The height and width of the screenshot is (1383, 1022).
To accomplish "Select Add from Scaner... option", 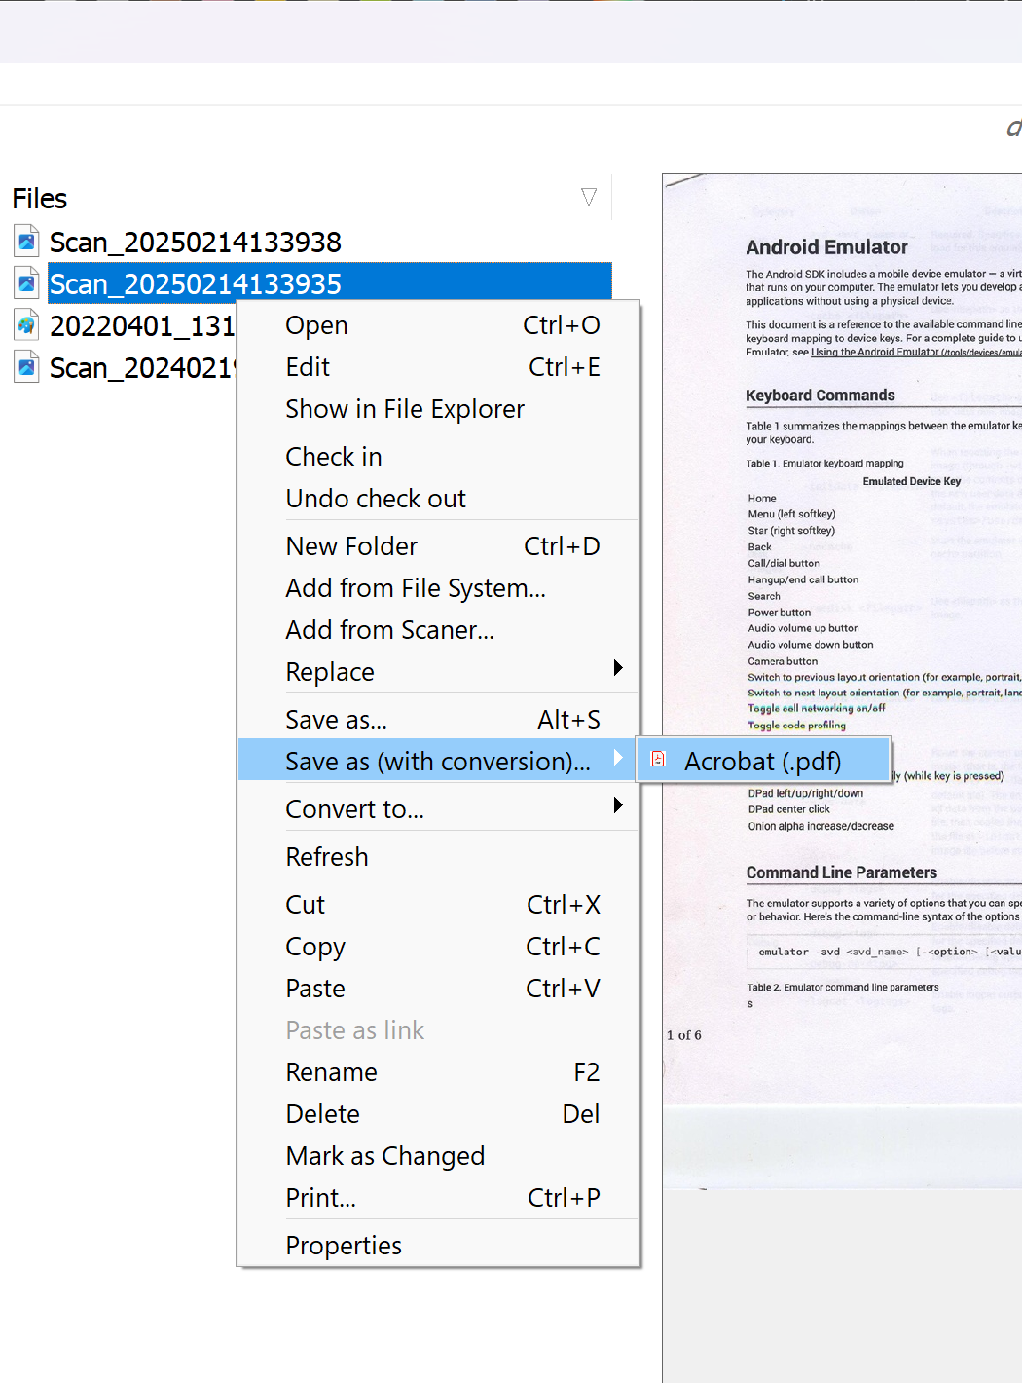I will [x=389, y=630].
